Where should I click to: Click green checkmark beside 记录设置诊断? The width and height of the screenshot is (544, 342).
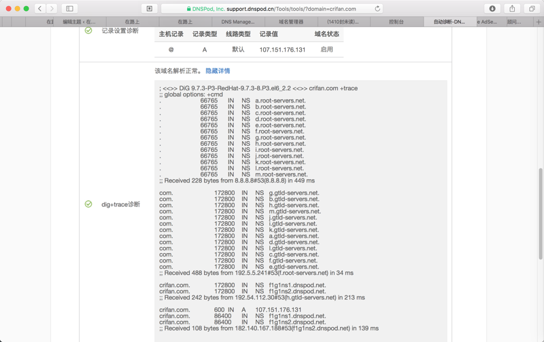[x=88, y=31]
